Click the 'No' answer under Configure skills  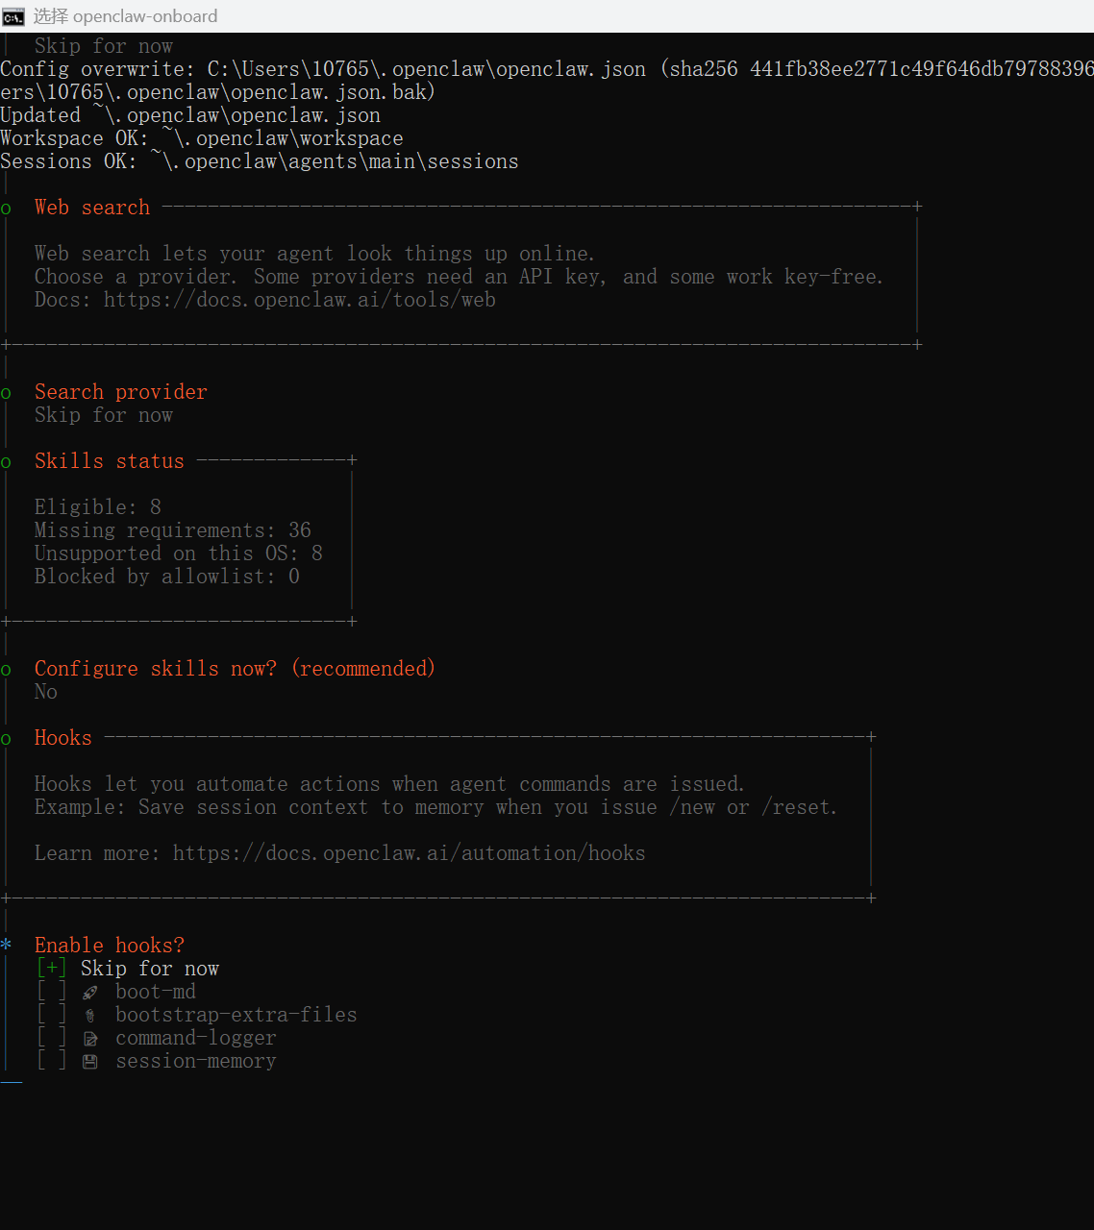point(46,692)
